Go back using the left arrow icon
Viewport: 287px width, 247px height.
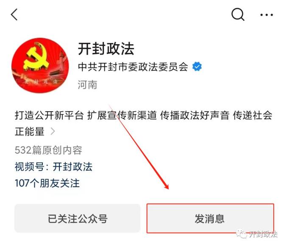coord(14,14)
